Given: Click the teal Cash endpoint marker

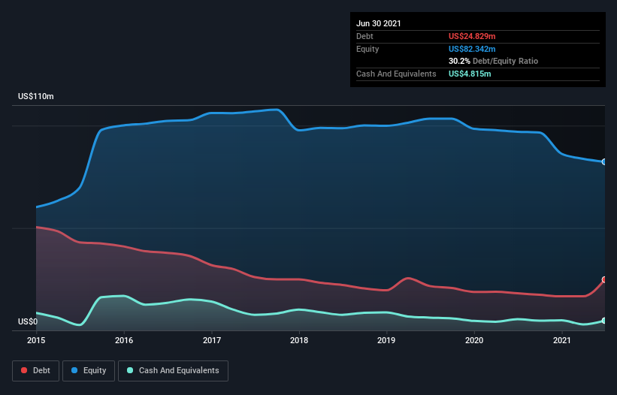Looking at the screenshot, I should (604, 321).
